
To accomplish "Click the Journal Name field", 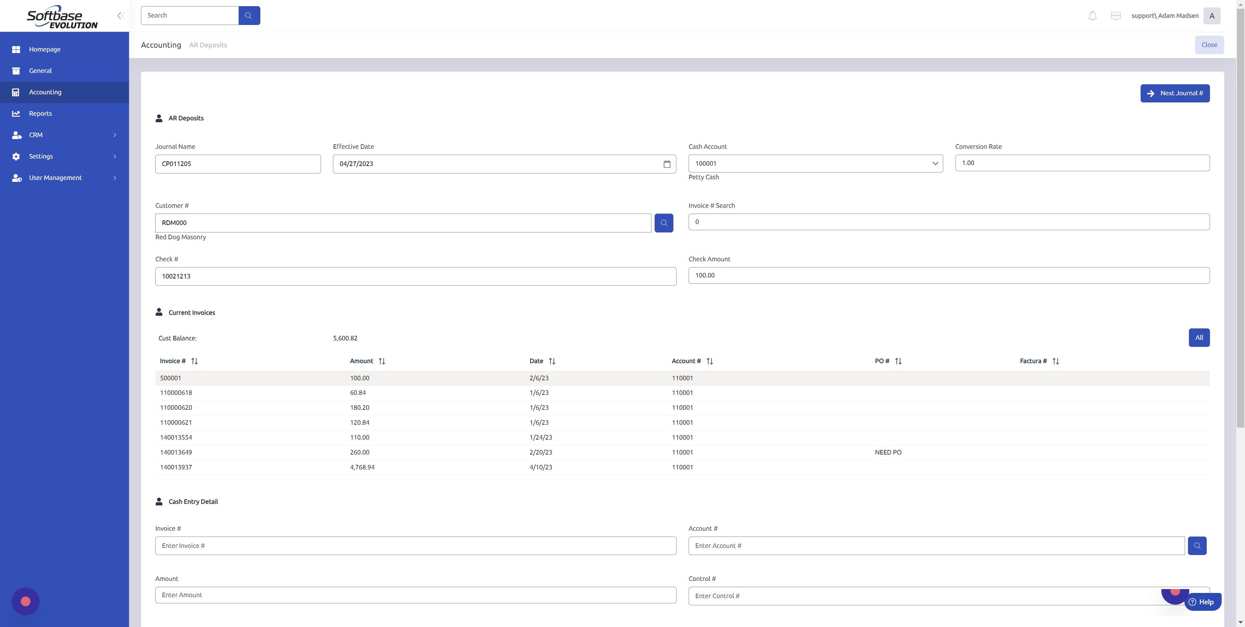I will tap(238, 164).
